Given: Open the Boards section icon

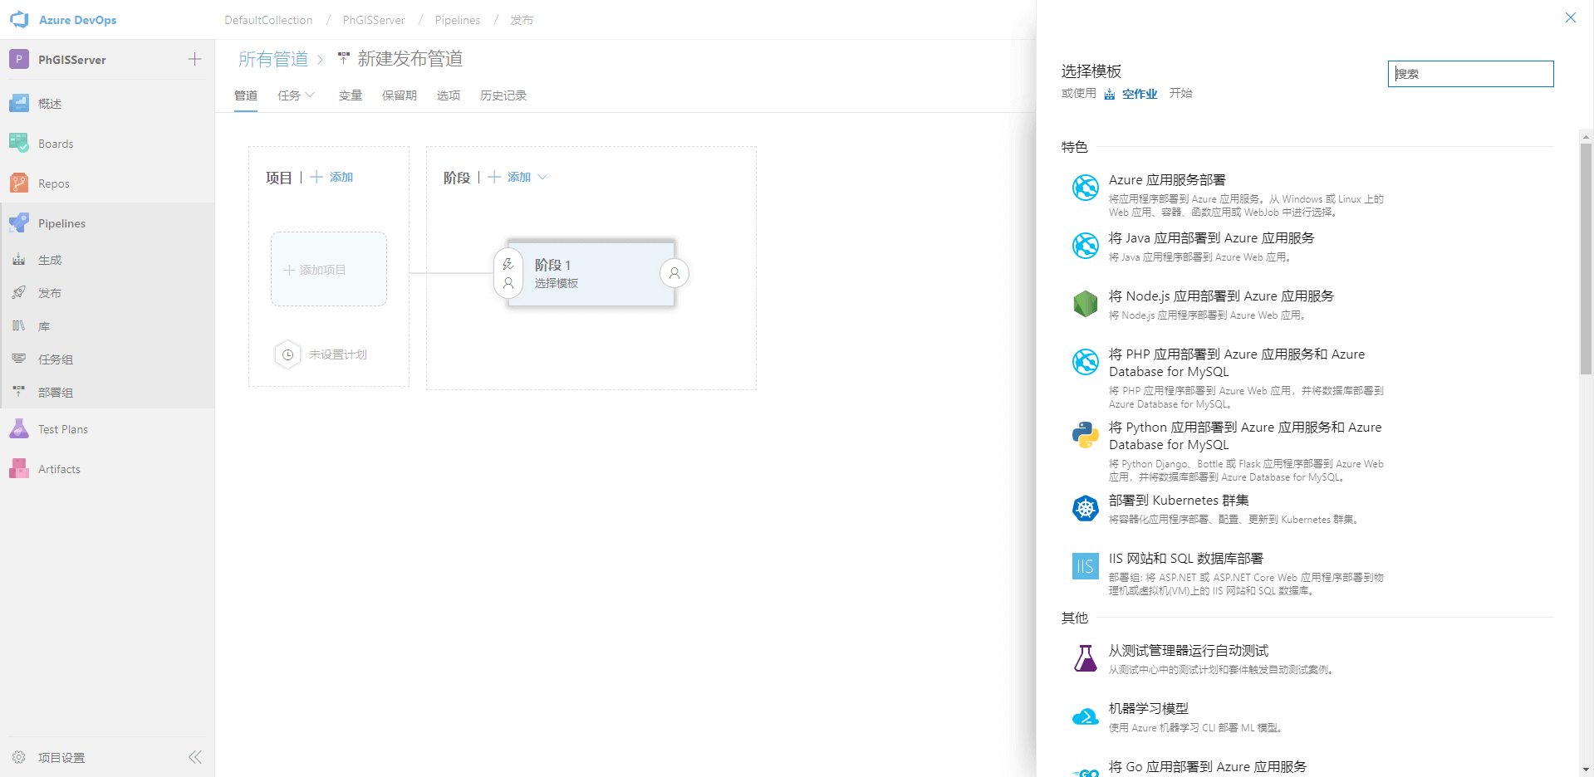Looking at the screenshot, I should pyautogui.click(x=18, y=143).
